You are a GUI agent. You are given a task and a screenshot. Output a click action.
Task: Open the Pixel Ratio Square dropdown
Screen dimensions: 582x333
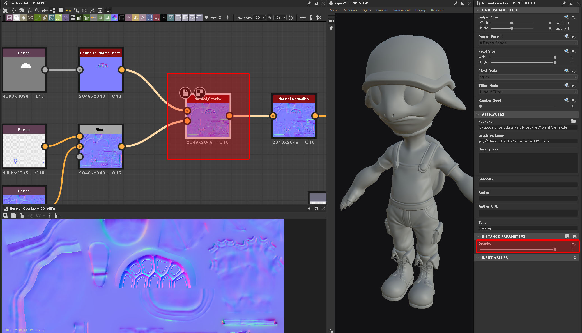(528, 77)
